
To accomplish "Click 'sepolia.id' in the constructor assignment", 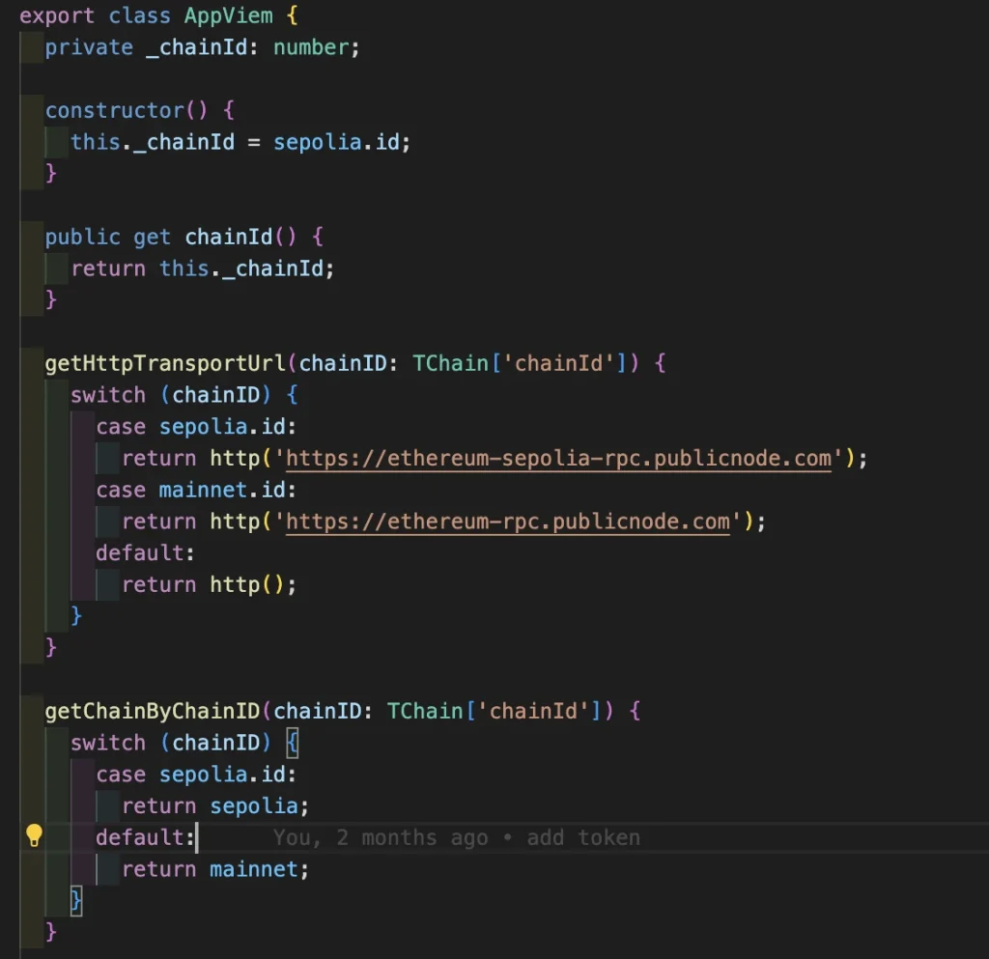I will (x=336, y=142).
